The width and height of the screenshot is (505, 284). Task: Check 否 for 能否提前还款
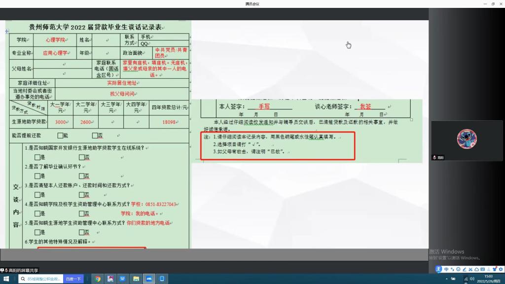coord(95,136)
